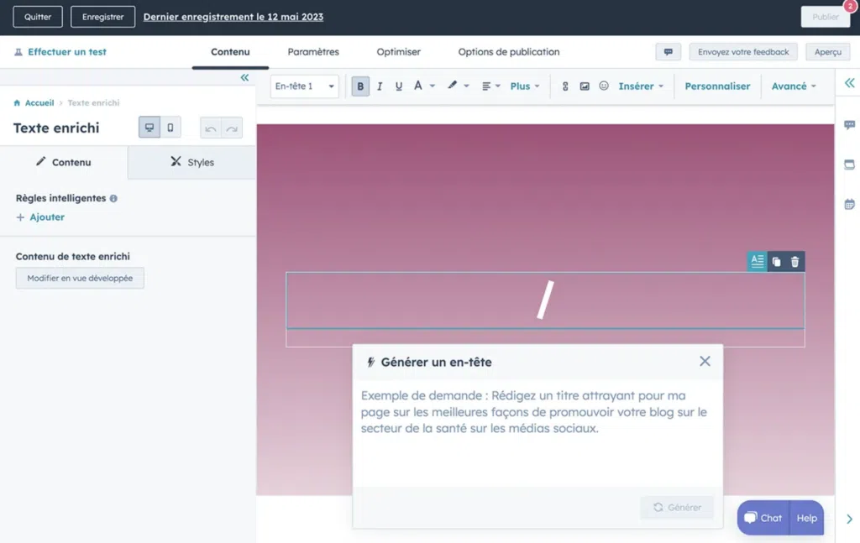The width and height of the screenshot is (860, 543).
Task: Open the En-tête 1 heading style dropdown
Action: point(303,86)
